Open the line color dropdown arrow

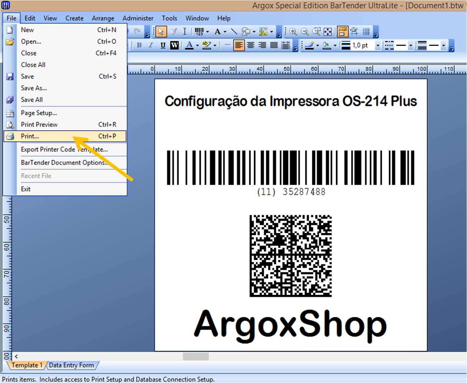click(317, 46)
